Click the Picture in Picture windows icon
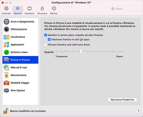The width and height of the screenshot is (143, 117). click(6, 60)
